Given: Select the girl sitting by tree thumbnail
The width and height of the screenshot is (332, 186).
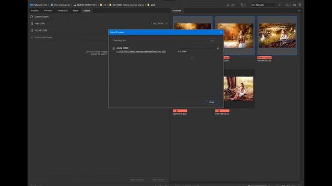Looking at the screenshot, I should [239, 89].
